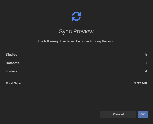Click the 'following objects will be copied' message
Viewport: 153px width, 124px height.
click(76, 41)
